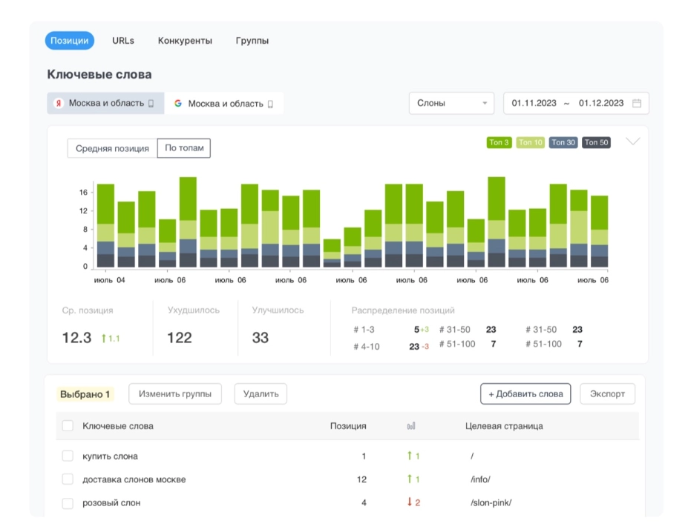Switch to the Конкуренты tab
The width and height of the screenshot is (688, 532).
click(185, 41)
